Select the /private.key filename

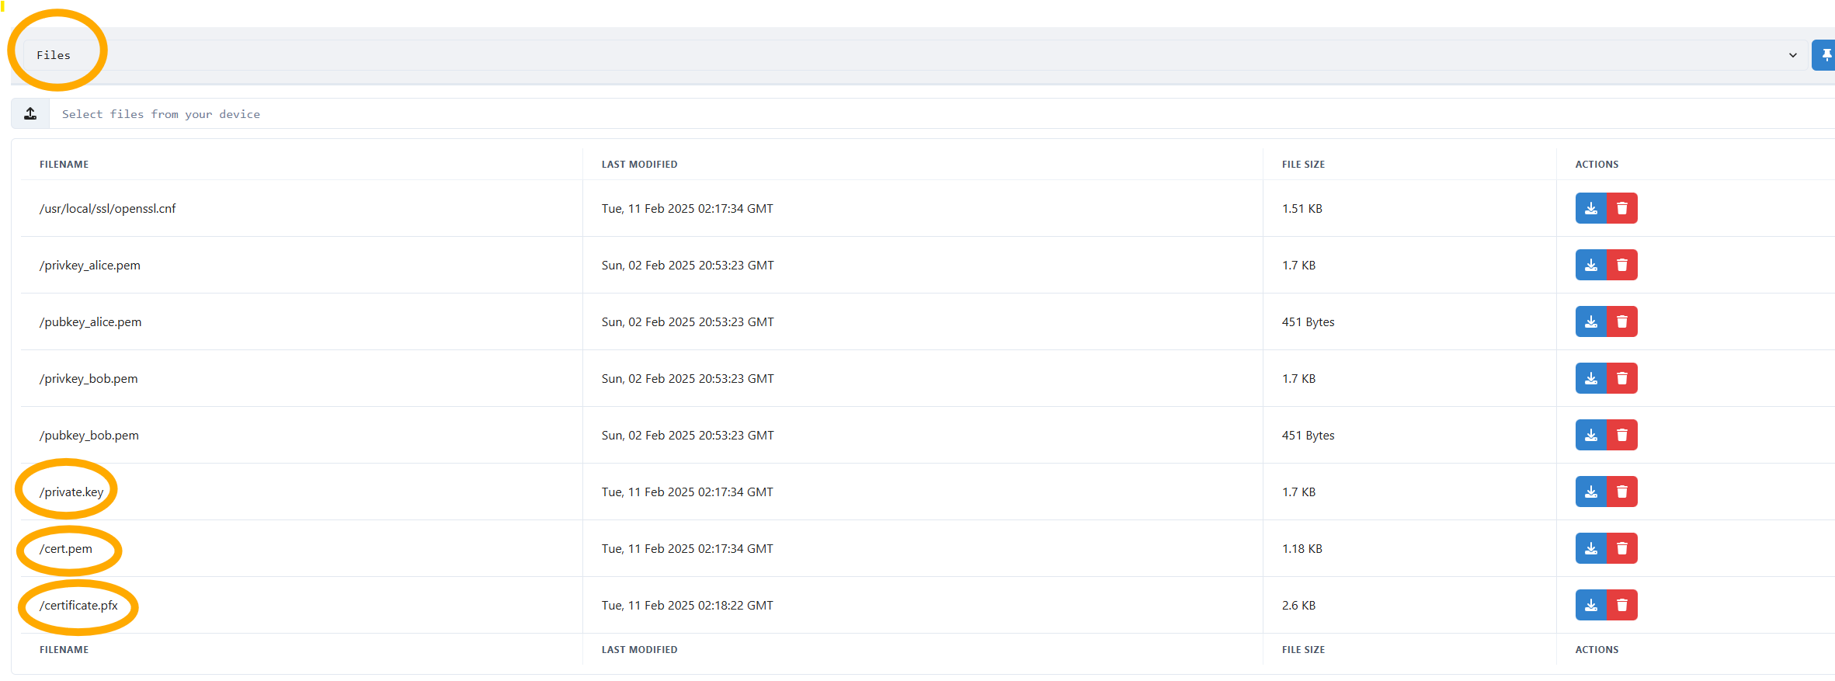click(71, 492)
